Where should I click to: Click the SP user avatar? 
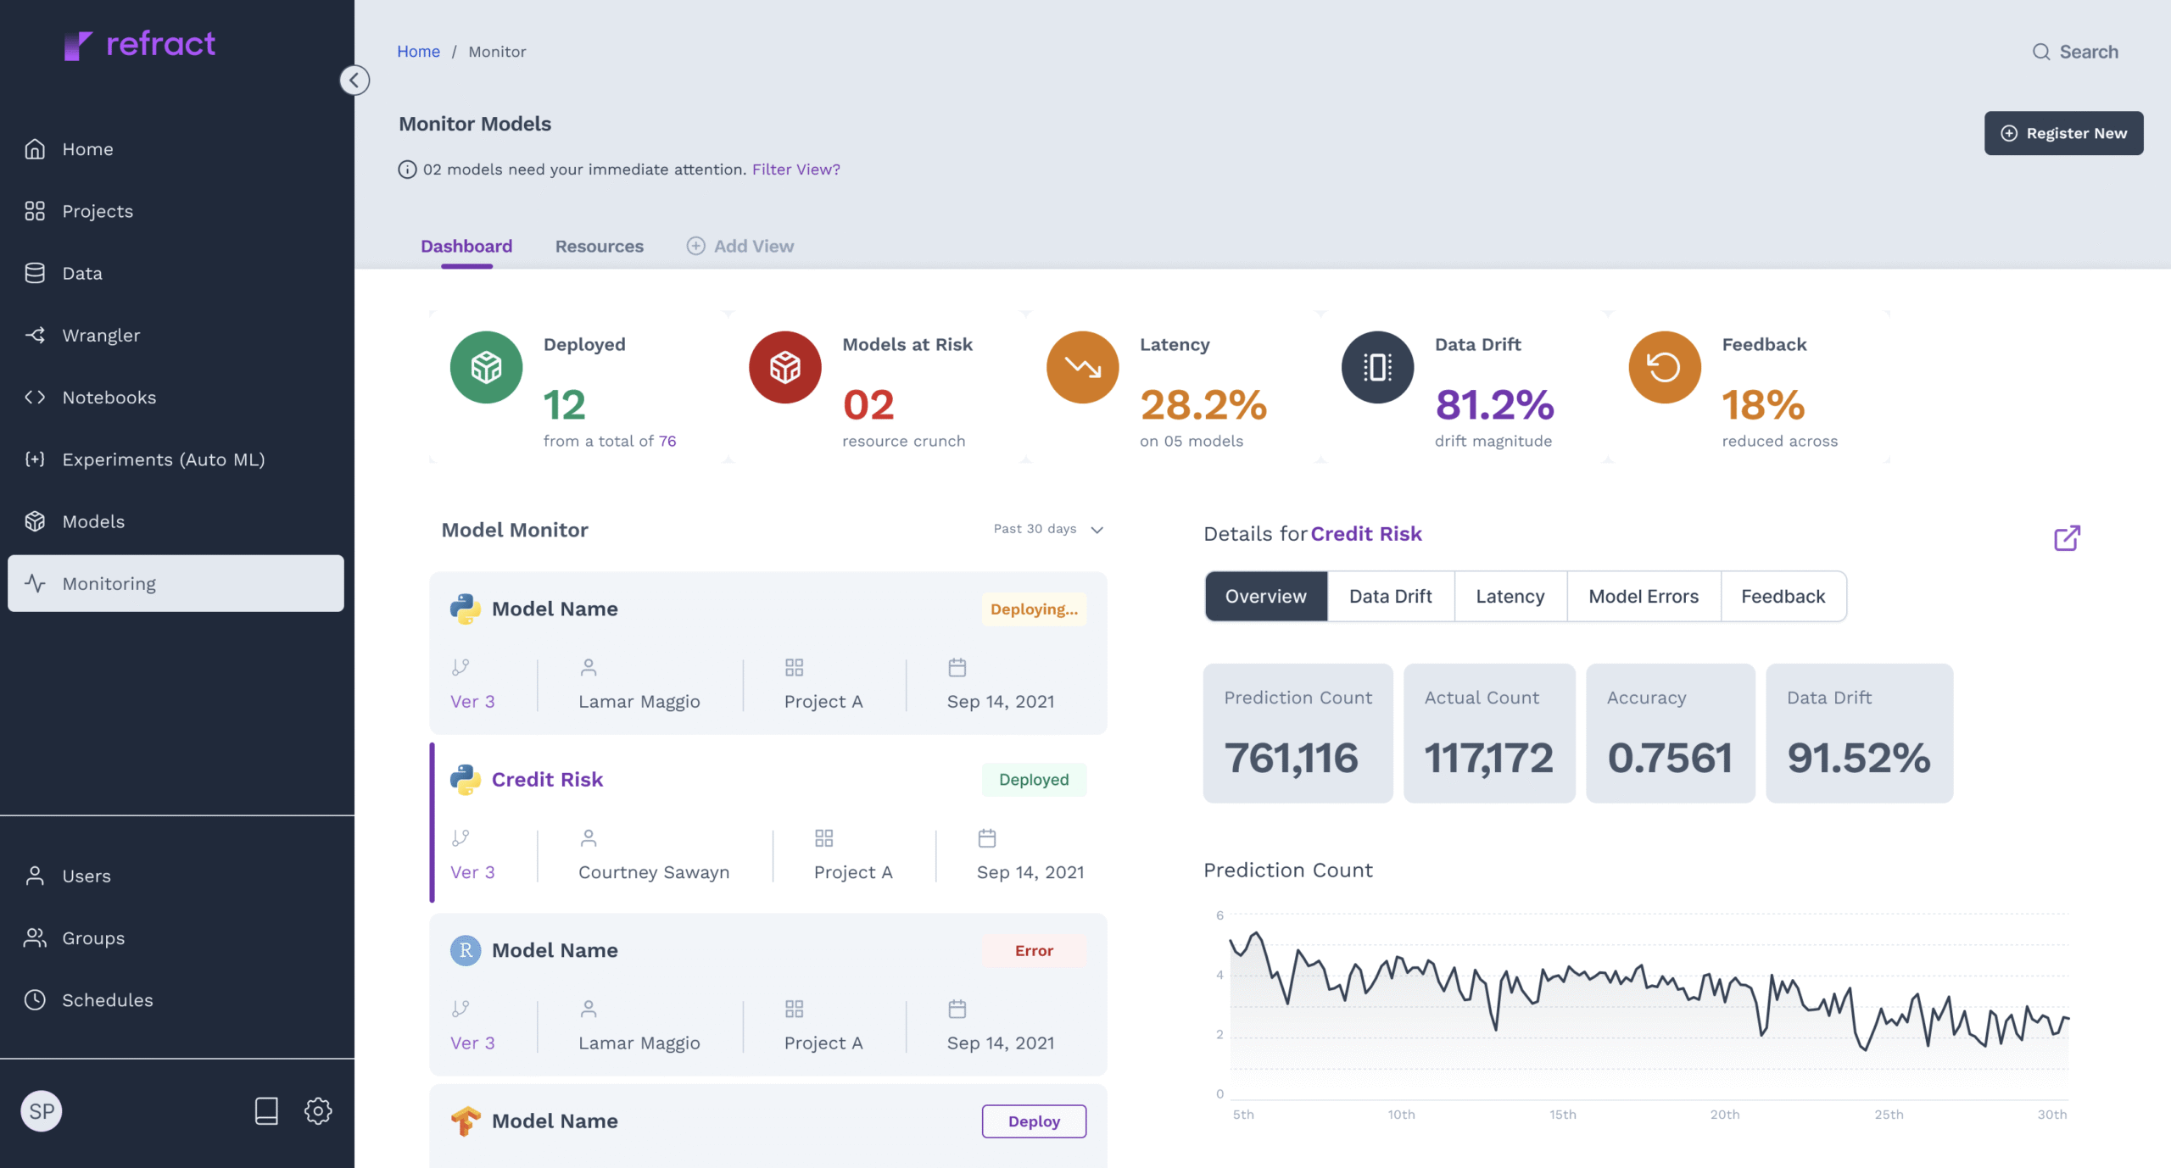(x=42, y=1110)
